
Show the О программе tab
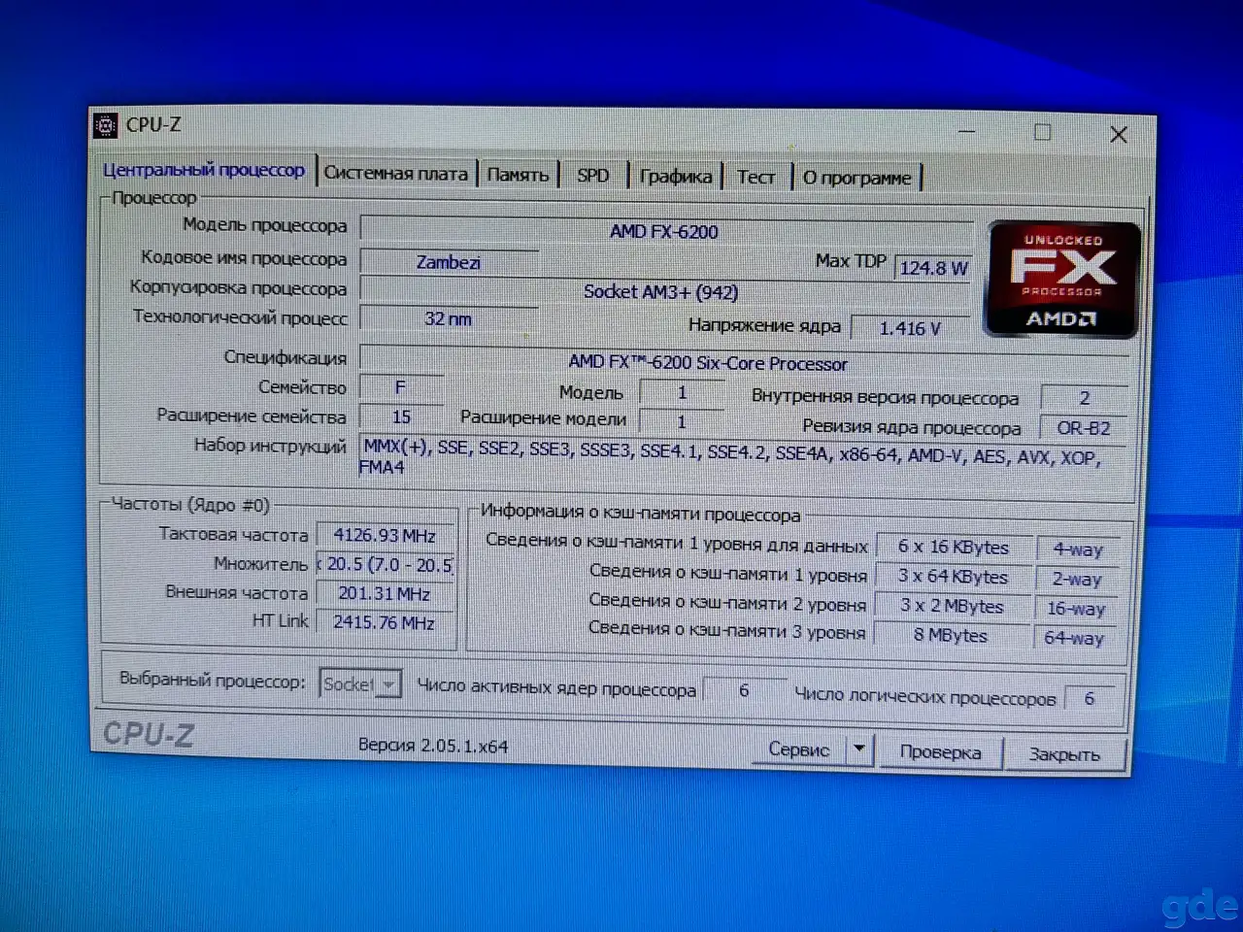coord(857,179)
